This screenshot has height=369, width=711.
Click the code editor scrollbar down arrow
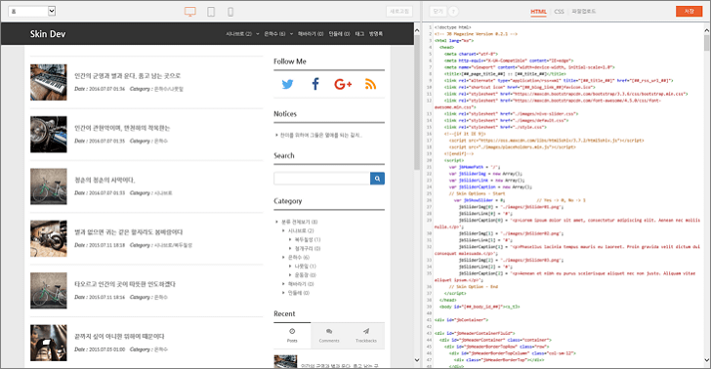coord(706,360)
